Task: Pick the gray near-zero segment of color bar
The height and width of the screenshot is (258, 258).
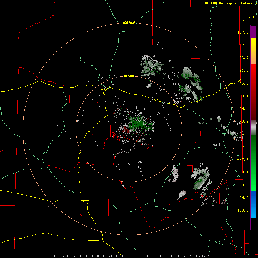Action: click(x=253, y=127)
